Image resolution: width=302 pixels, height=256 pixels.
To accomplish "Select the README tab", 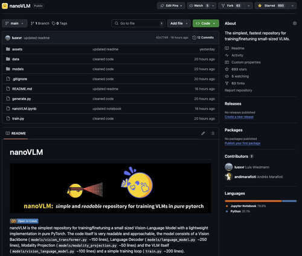I will 16,133.
